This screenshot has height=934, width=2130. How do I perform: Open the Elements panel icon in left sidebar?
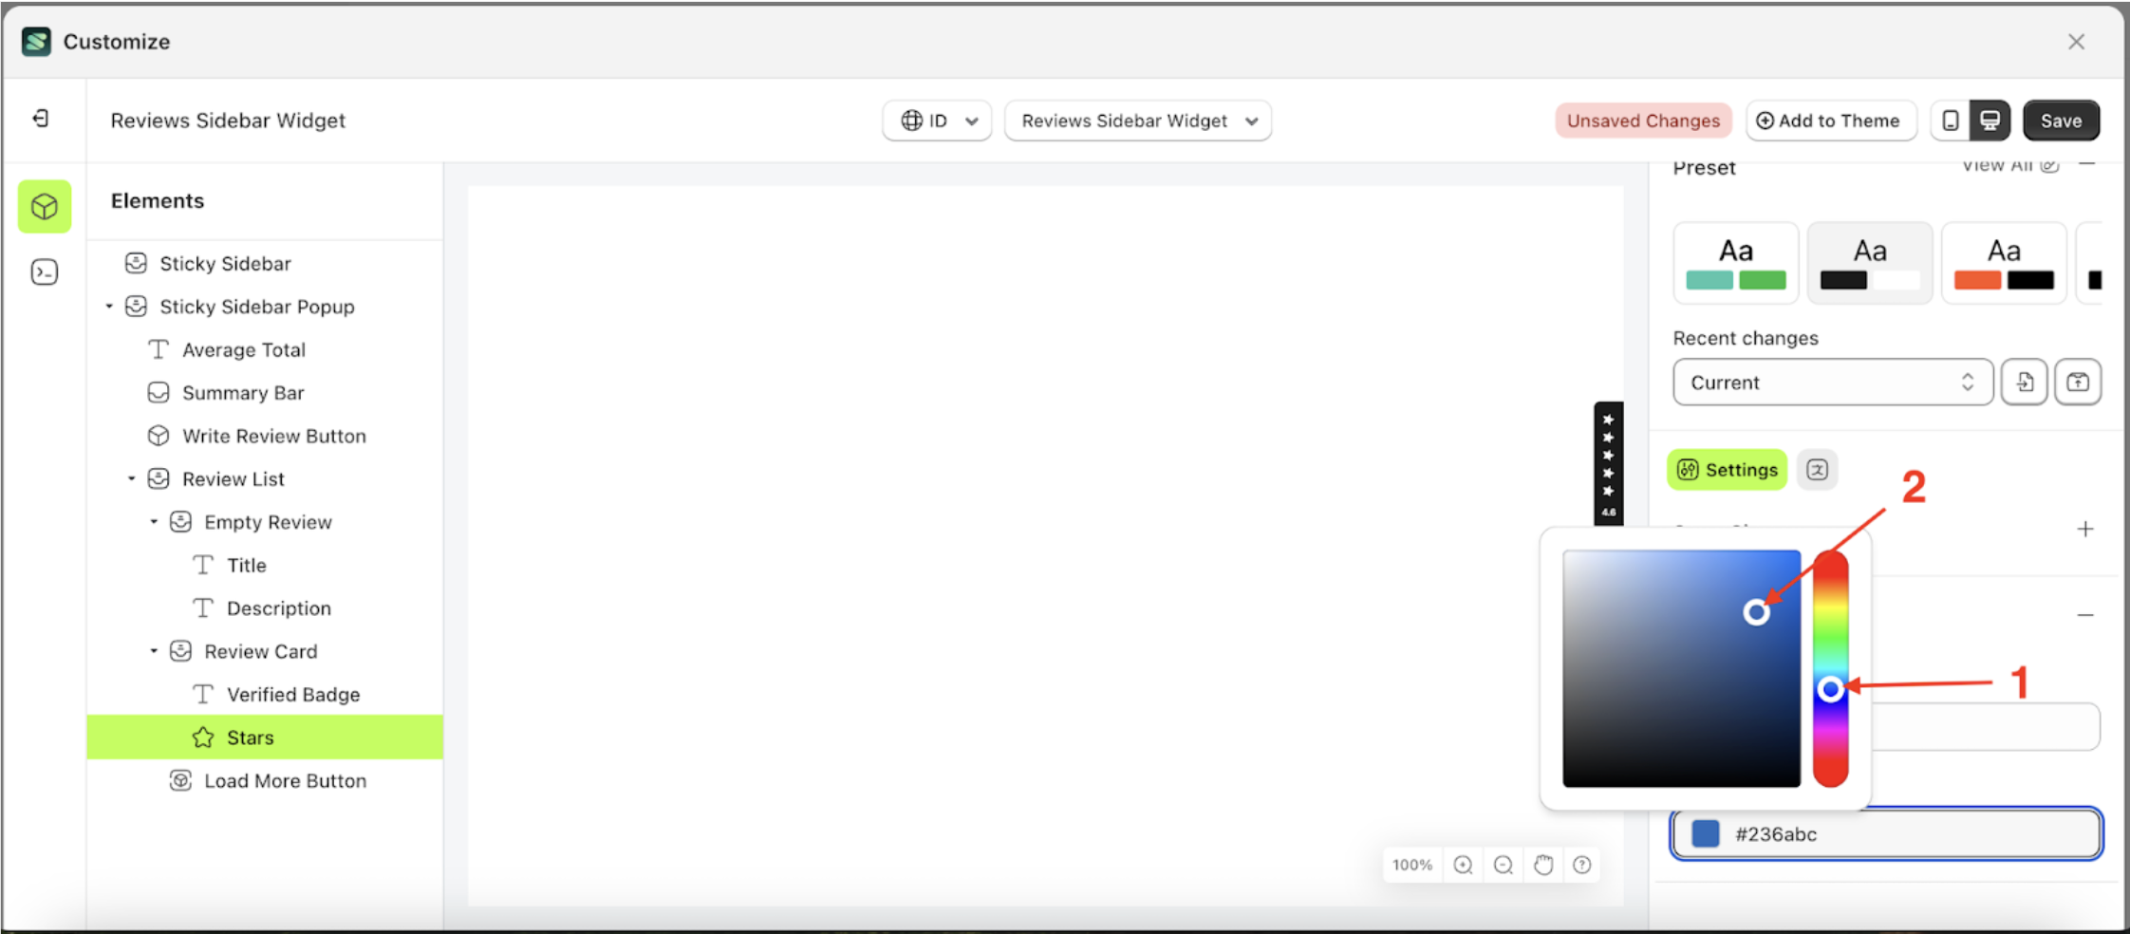pos(44,206)
